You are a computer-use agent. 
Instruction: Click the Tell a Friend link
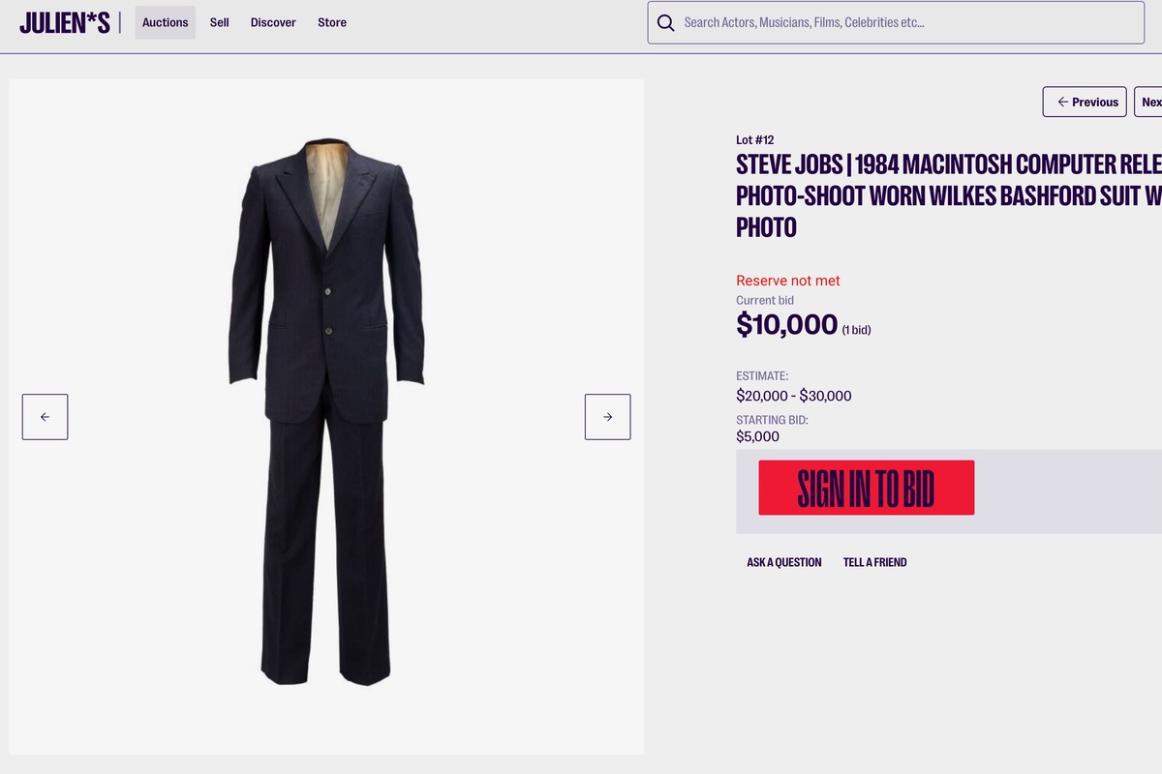coord(874,562)
